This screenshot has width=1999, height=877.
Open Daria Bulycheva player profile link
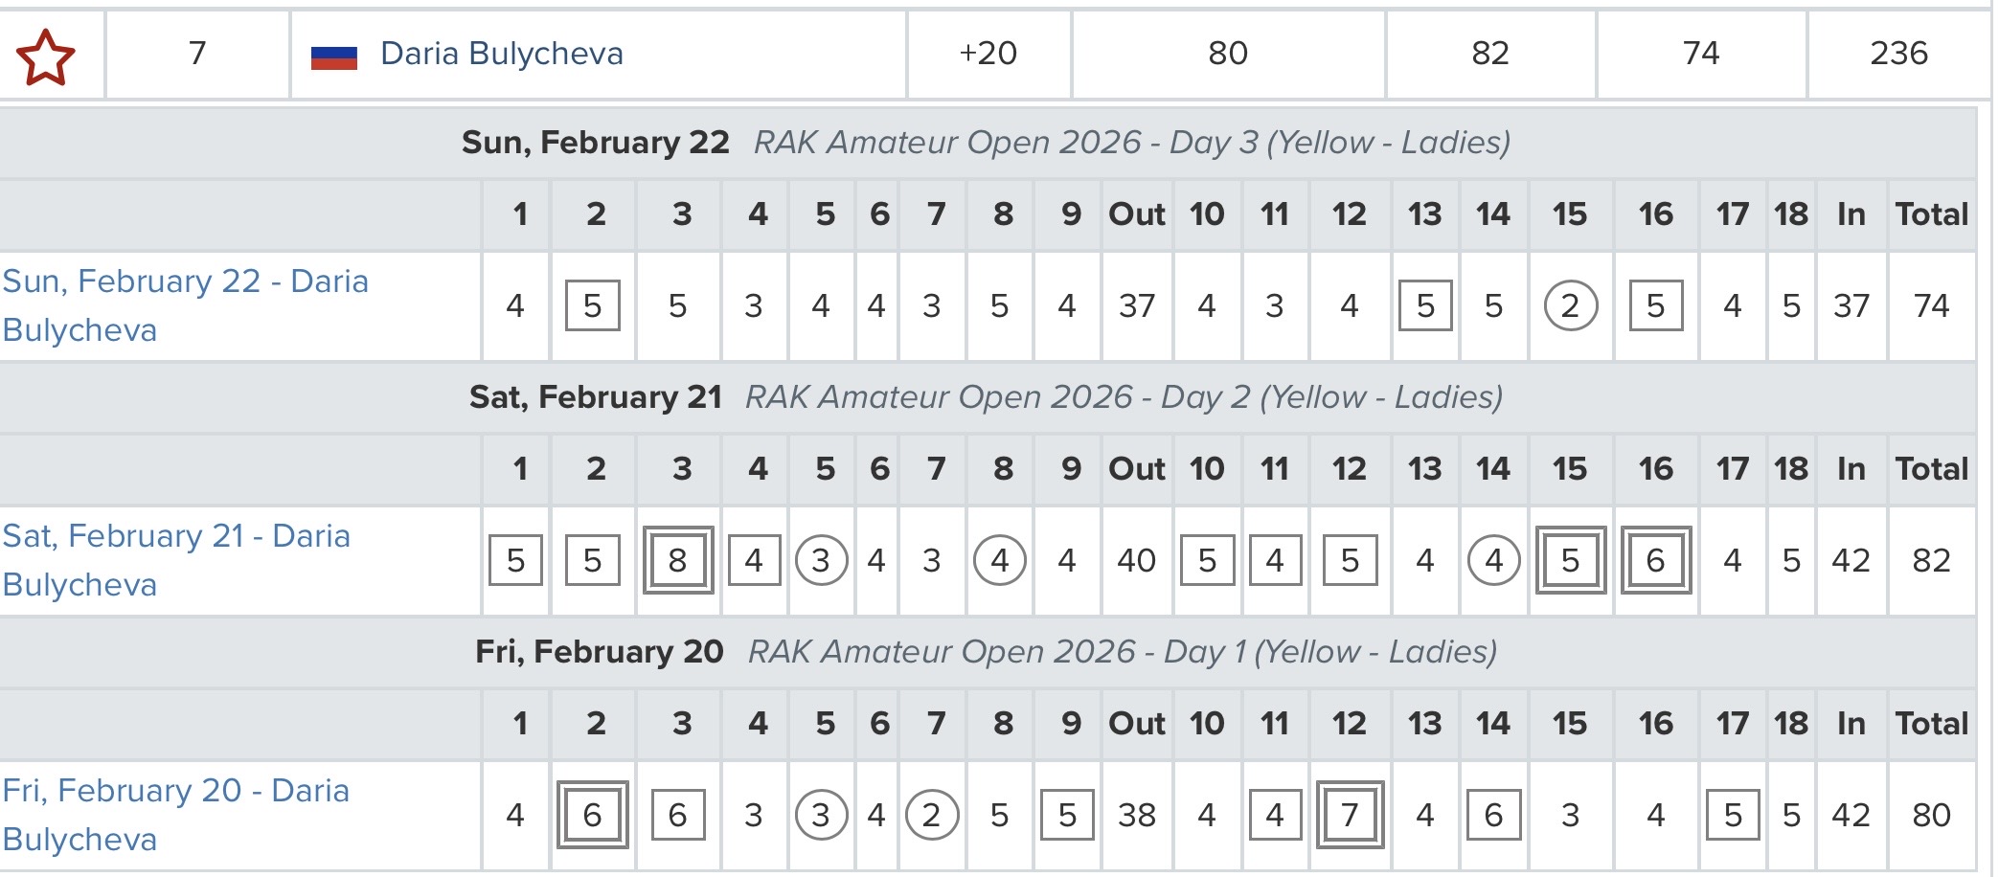point(501,54)
